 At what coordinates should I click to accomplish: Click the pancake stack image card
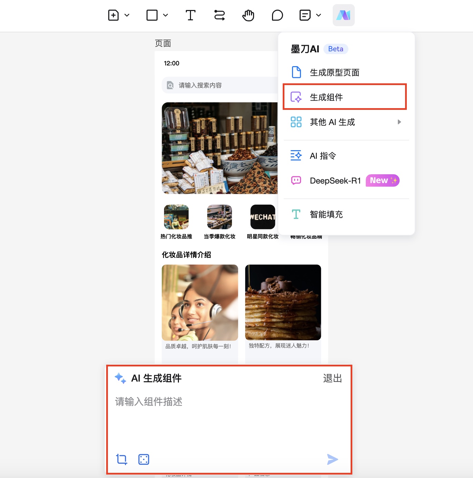tap(283, 302)
